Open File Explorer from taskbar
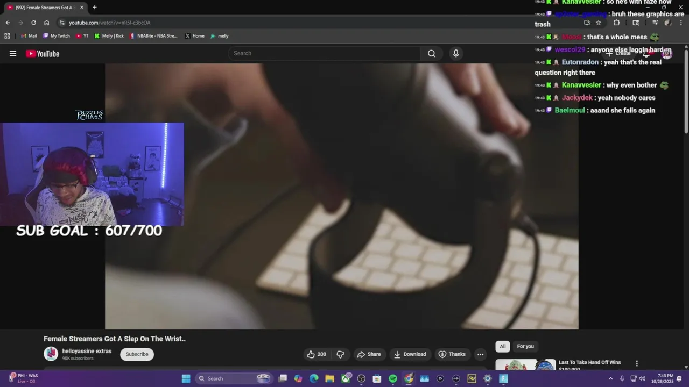This screenshot has height=387, width=689. point(329,378)
